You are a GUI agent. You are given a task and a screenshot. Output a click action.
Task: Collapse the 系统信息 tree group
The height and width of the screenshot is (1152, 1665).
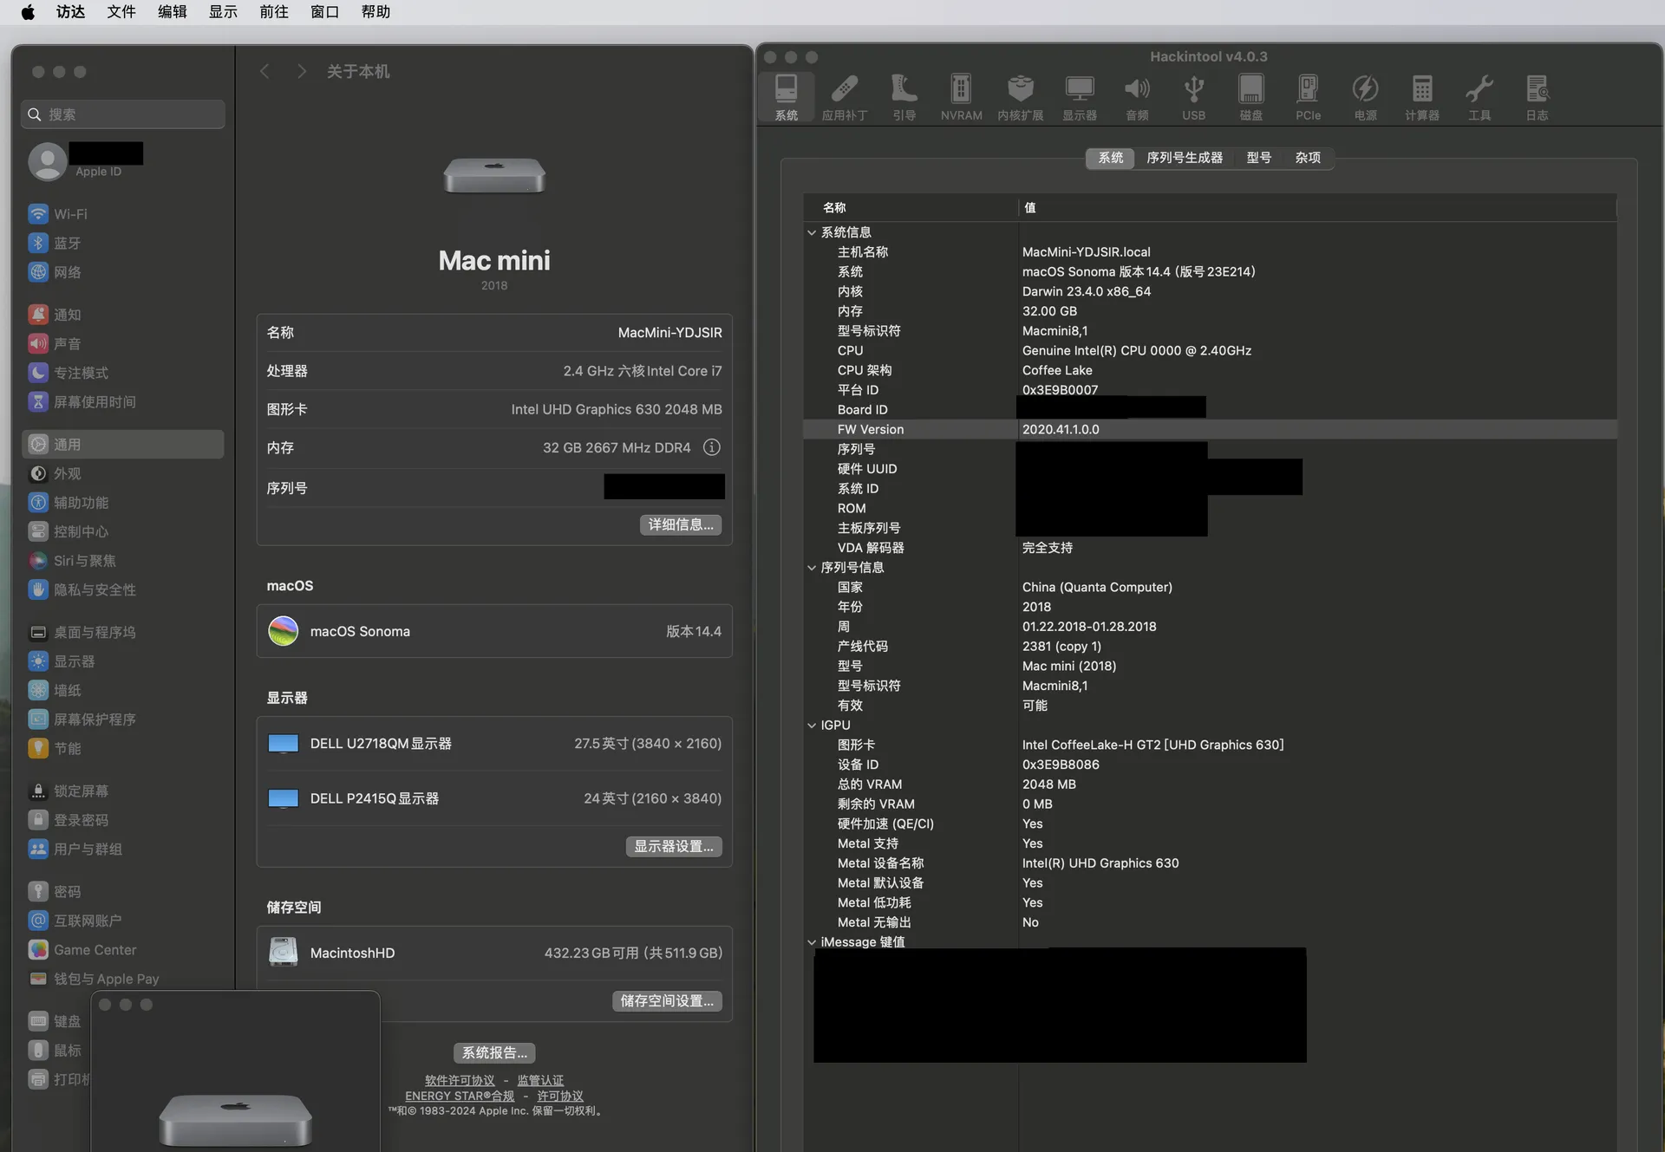tap(812, 232)
